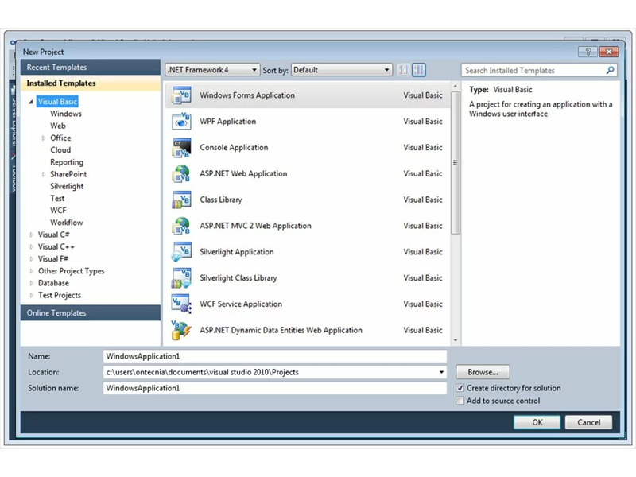
Task: Close the New Project dialog
Action: click(608, 52)
